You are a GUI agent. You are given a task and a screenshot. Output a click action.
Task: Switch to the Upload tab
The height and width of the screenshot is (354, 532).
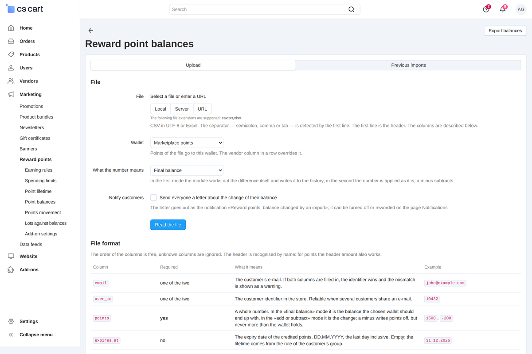click(193, 65)
